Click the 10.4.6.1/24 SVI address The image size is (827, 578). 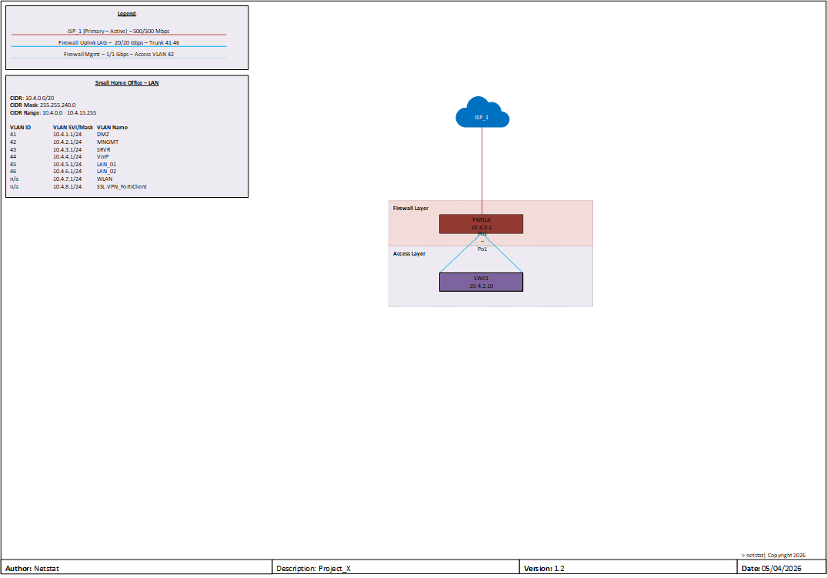(67, 172)
